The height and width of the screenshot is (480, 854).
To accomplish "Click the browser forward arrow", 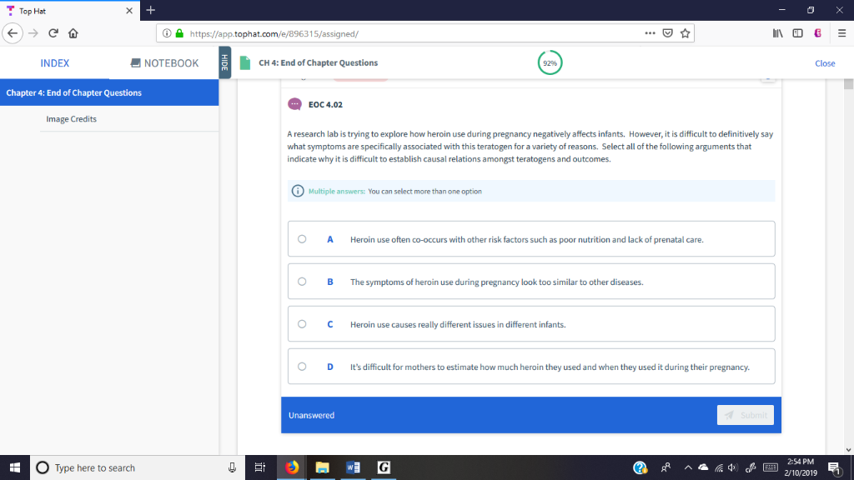I will coord(33,33).
